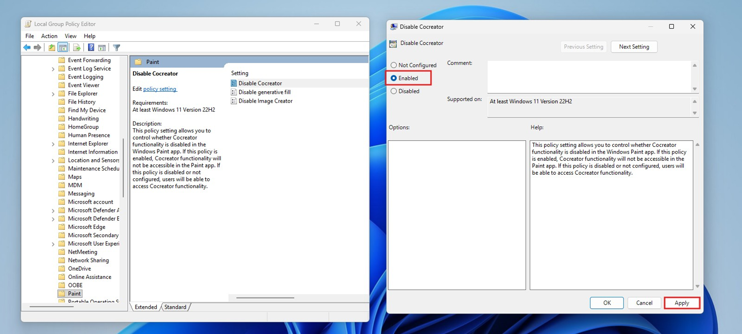Image resolution: width=742 pixels, height=334 pixels.
Task: Toggle the Show/Hide Action Pane icon
Action: pos(102,47)
